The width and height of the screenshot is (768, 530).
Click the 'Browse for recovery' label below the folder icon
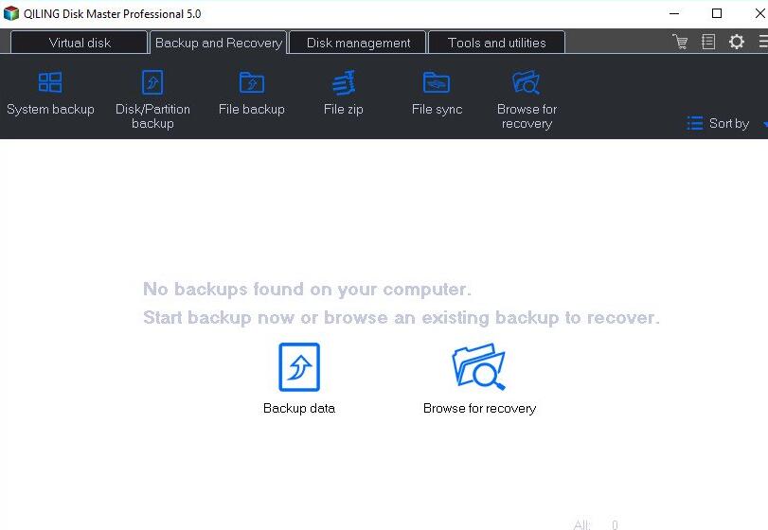[479, 408]
